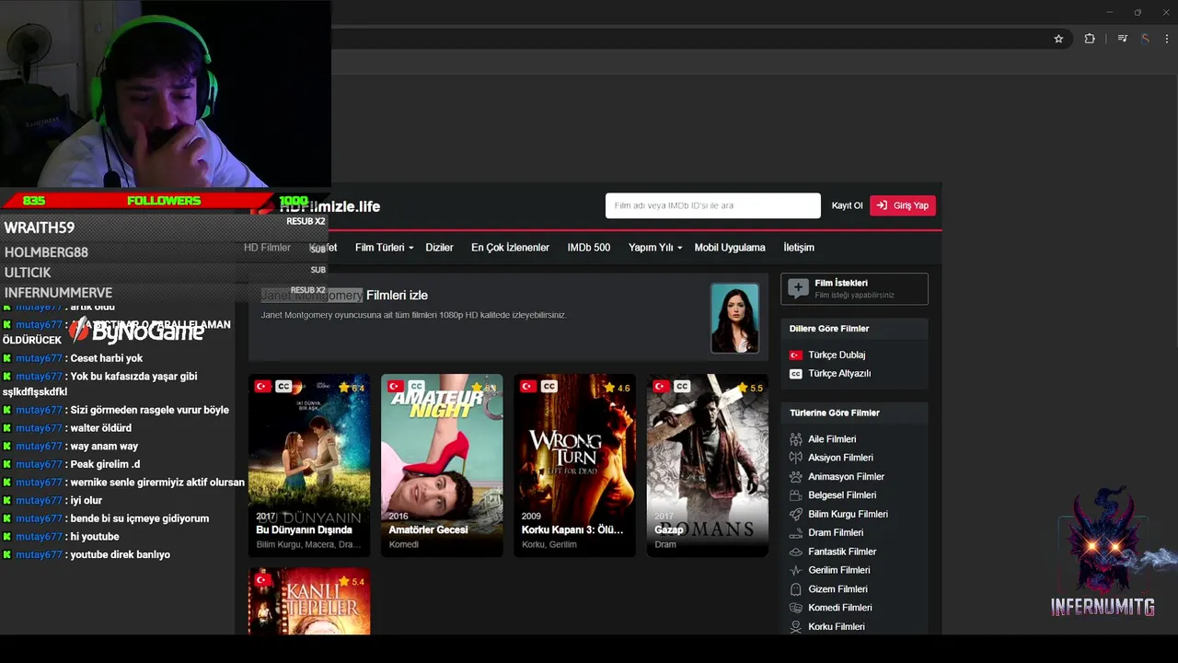Click the Turkish flag badge on Wrong Turn poster

tap(528, 387)
